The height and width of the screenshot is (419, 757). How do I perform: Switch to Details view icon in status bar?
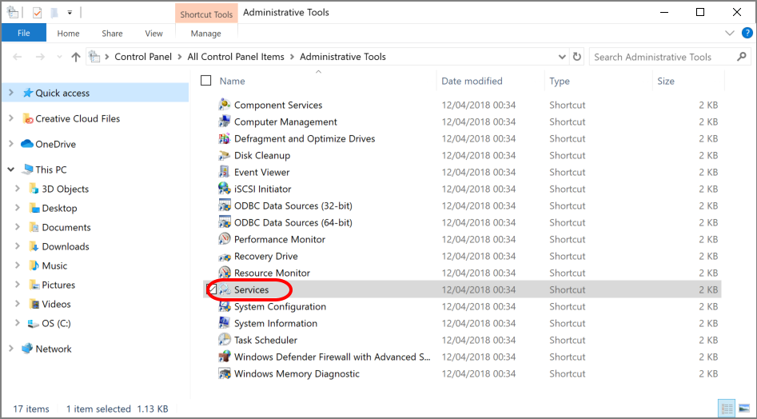tap(727, 409)
